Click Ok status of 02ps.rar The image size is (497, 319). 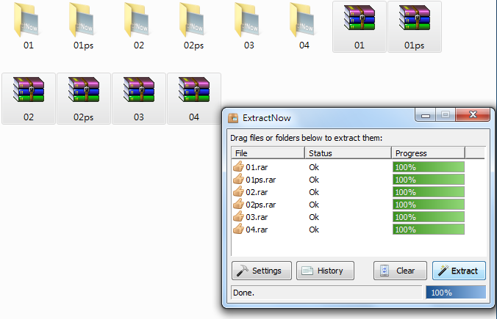pos(314,205)
